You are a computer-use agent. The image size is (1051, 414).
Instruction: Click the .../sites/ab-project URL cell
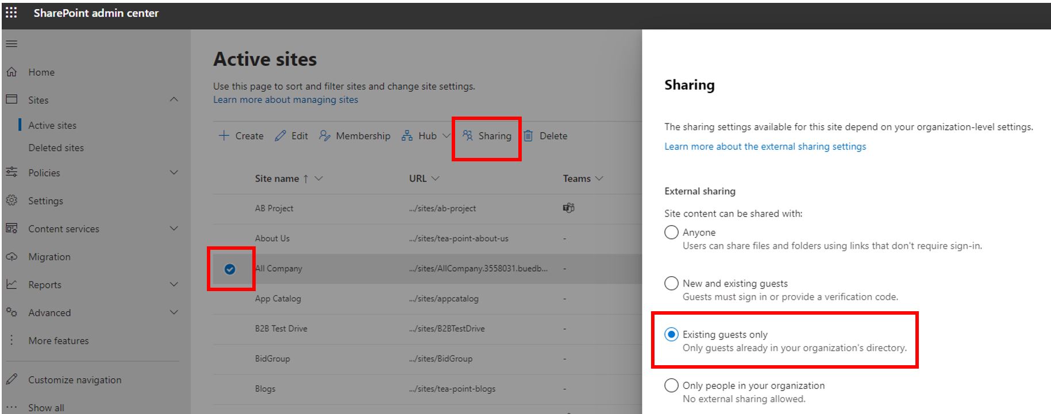442,208
